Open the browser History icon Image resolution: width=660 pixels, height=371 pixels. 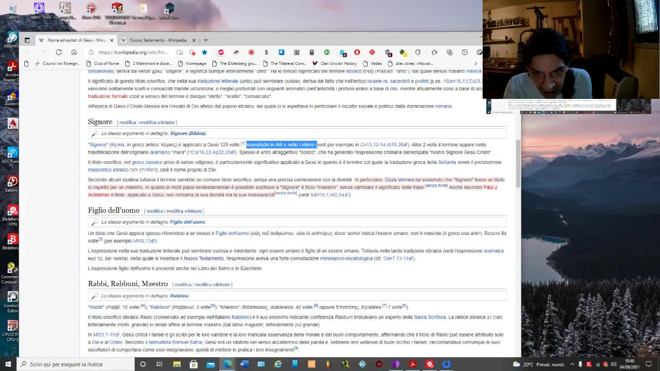pos(465,52)
